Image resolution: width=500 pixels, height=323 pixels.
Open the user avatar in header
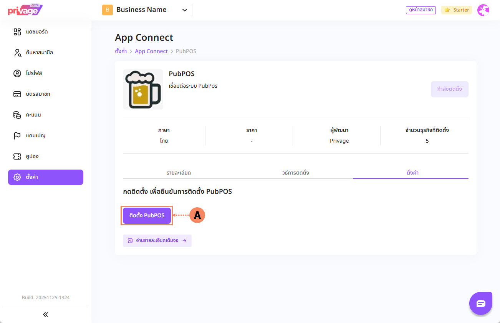pyautogui.click(x=483, y=10)
